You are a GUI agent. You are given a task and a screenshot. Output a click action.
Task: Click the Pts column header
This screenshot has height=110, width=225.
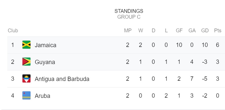[x=218, y=31]
